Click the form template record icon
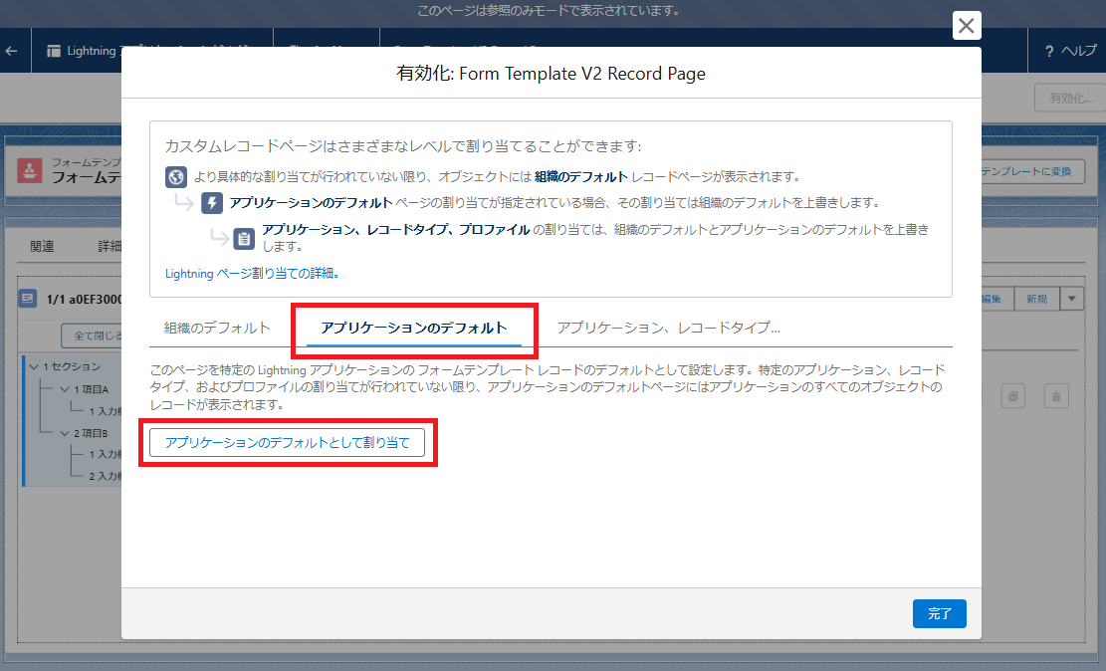1106x671 pixels. click(30, 171)
